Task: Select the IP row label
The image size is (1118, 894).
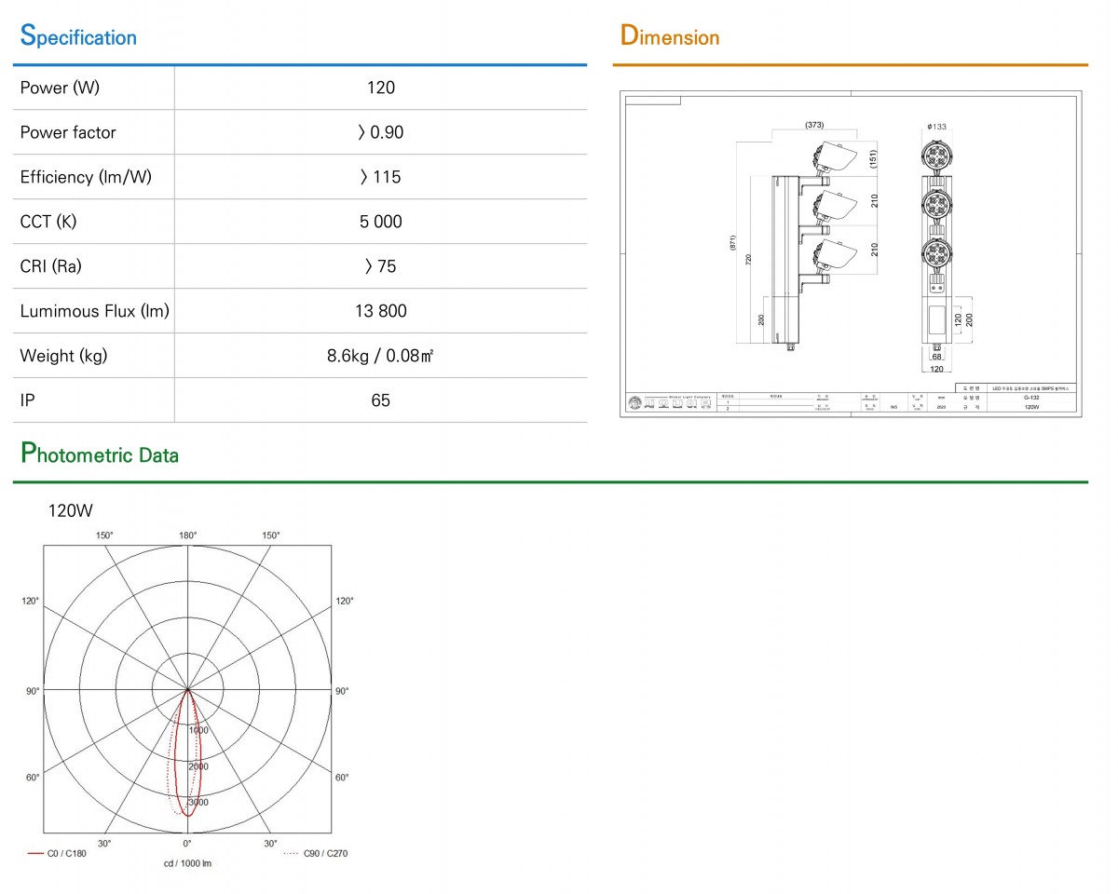Action: 27,400
